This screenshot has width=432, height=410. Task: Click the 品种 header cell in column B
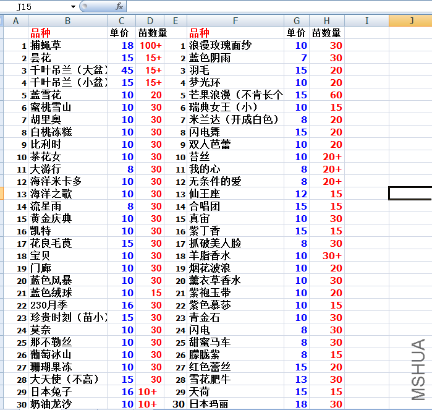[67, 33]
